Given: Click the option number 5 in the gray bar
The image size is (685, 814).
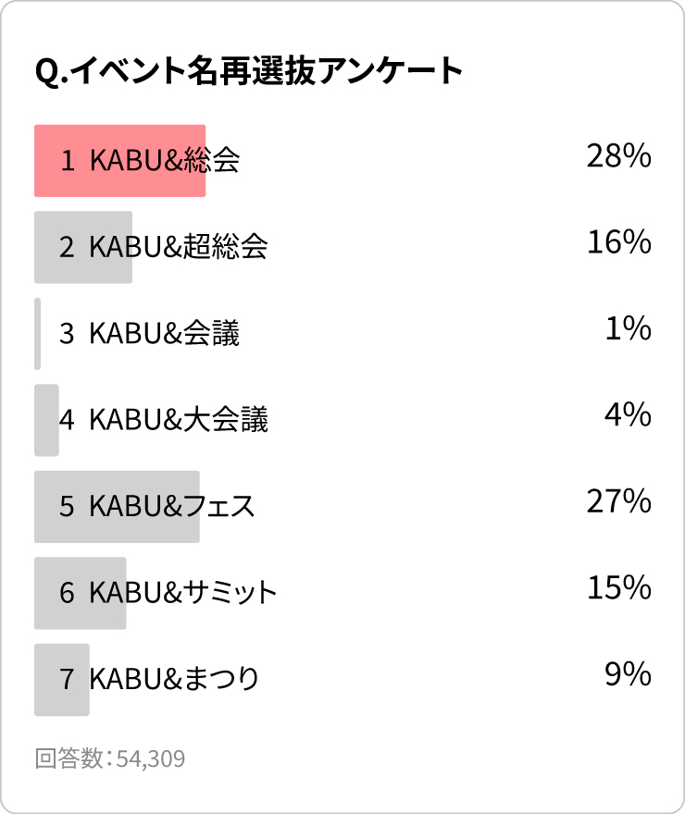Looking at the screenshot, I should (67, 507).
